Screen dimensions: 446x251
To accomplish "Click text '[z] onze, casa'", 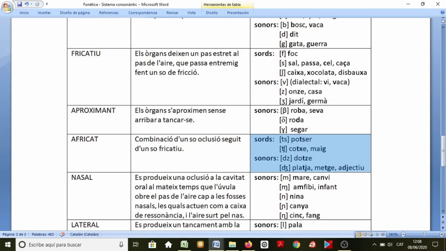I will [301, 91].
